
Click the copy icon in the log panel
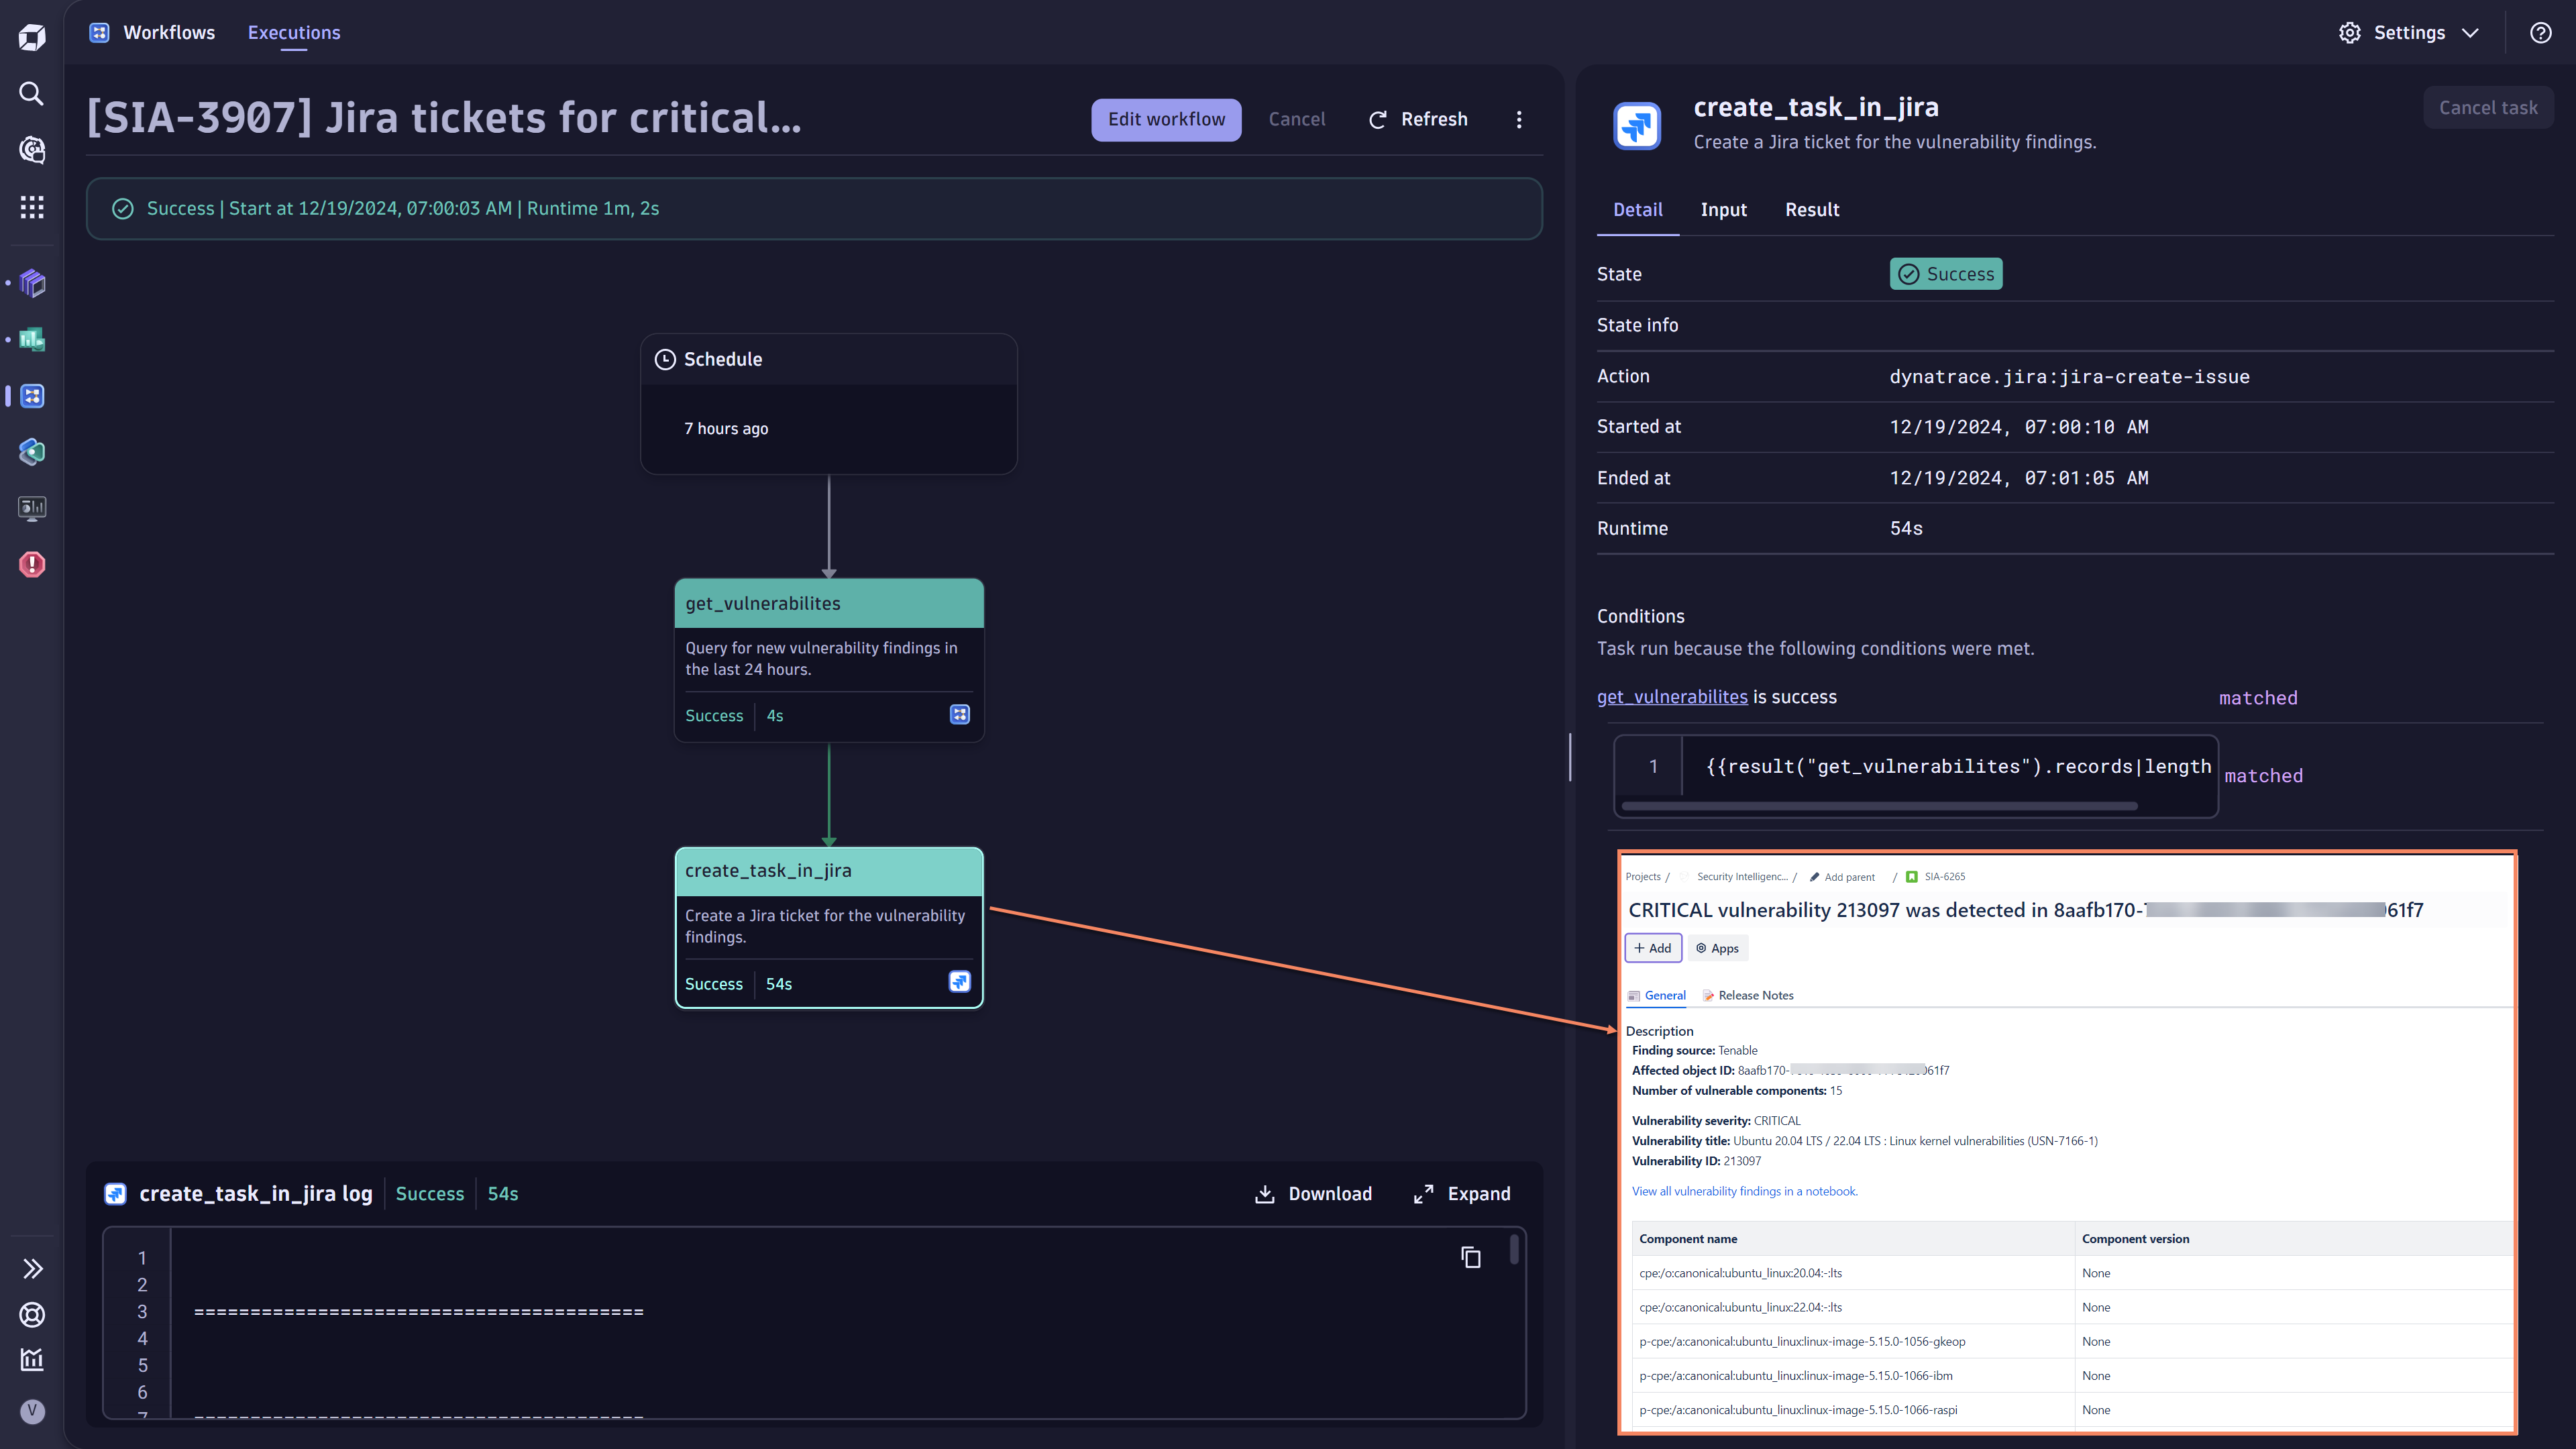pos(1470,1256)
